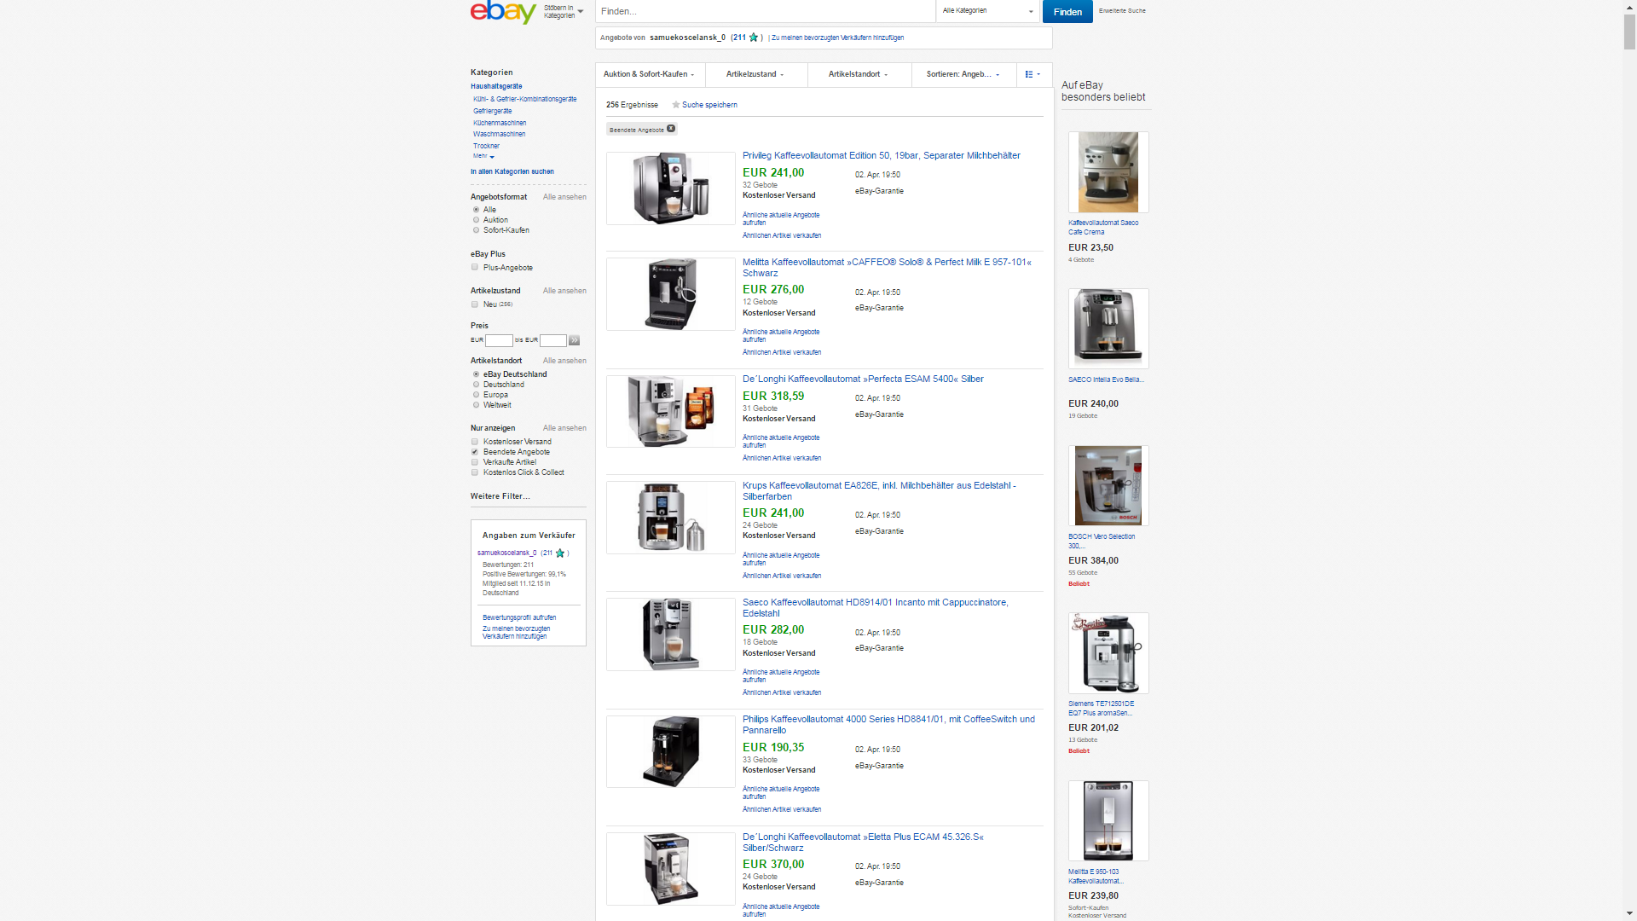This screenshot has width=1637, height=921.
Task: Click seller star in Angaben zum Verkäufer box
Action: pyautogui.click(x=560, y=553)
